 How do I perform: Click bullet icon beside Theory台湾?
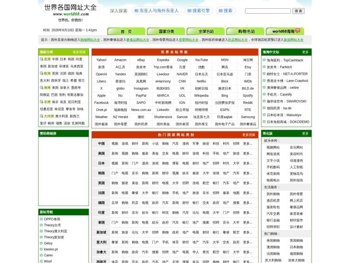[41, 225]
